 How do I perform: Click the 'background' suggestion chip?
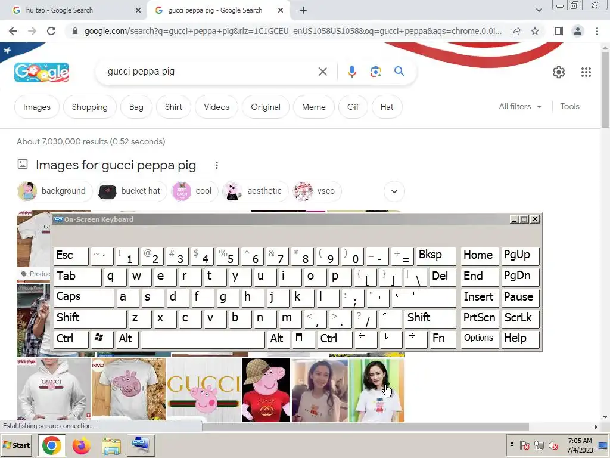tap(54, 191)
